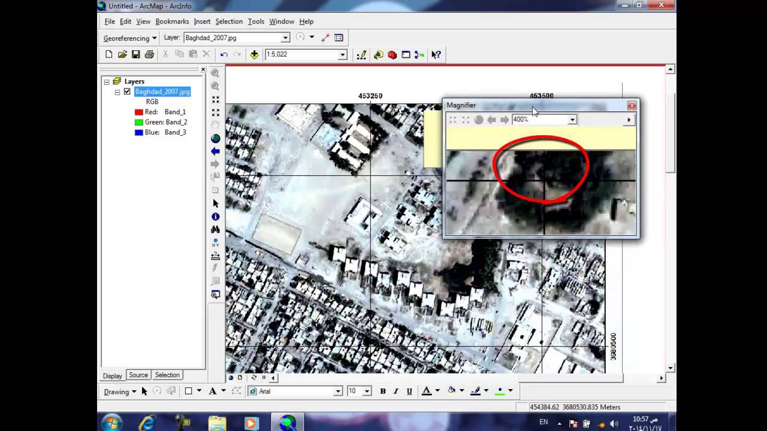Select the Fixed Zoom In tool
Screen dimensions: 767x431
tap(216, 99)
